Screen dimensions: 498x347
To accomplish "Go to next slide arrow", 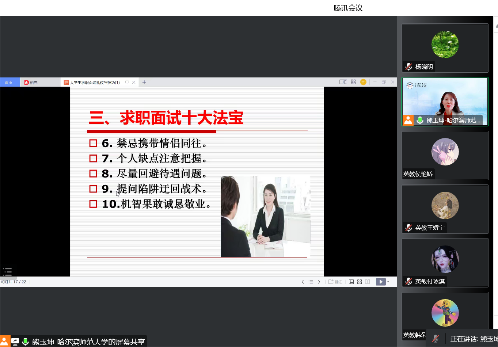I will pyautogui.click(x=319, y=282).
